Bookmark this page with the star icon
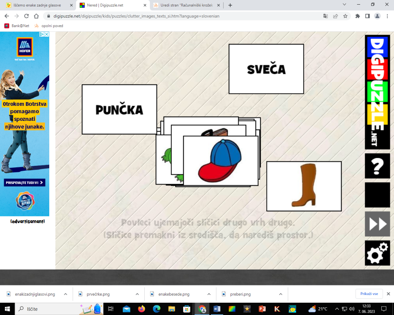This screenshot has height=315, width=394. [x=346, y=16]
